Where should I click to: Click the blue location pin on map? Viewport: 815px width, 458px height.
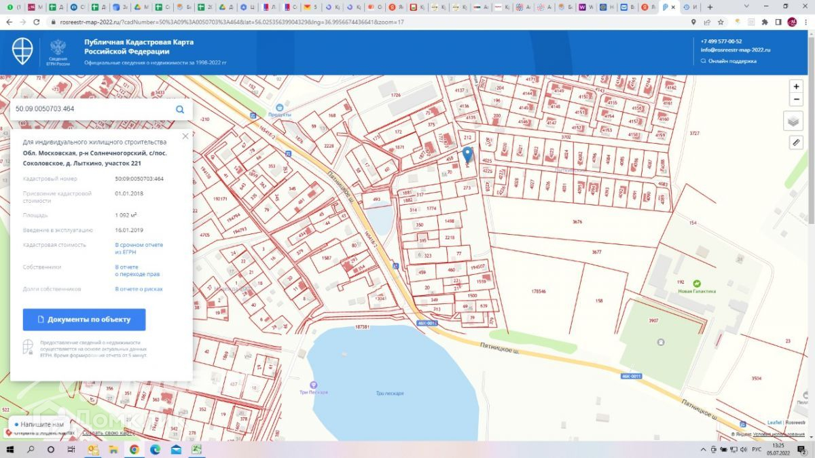click(467, 154)
